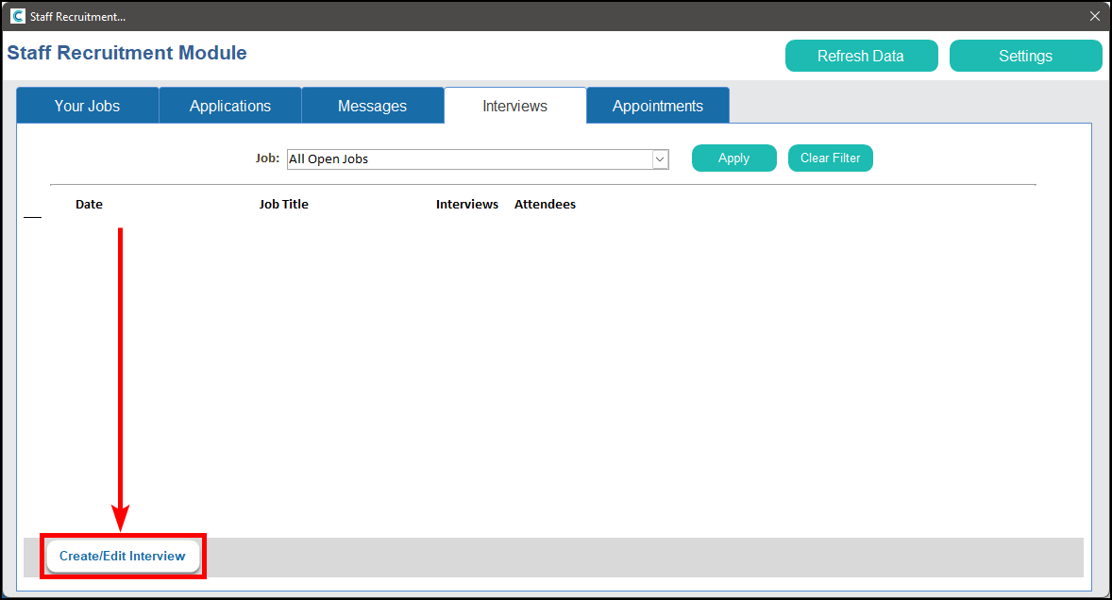
Task: Click the app logo icon in title bar
Action: pyautogui.click(x=17, y=16)
